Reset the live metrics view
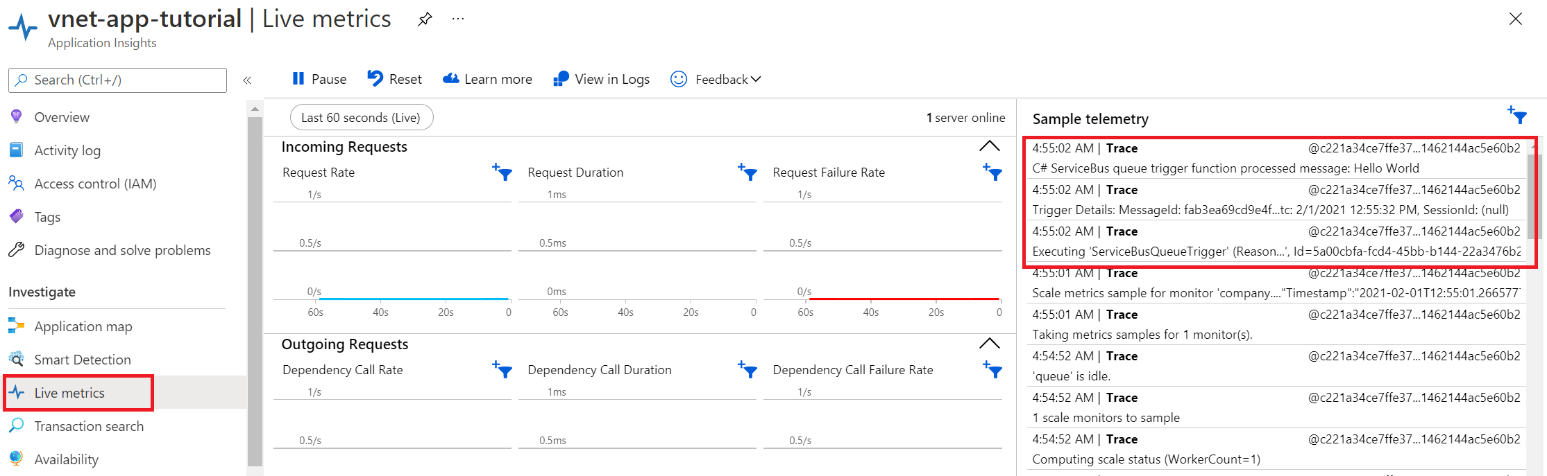The height and width of the screenshot is (476, 1547). (394, 78)
